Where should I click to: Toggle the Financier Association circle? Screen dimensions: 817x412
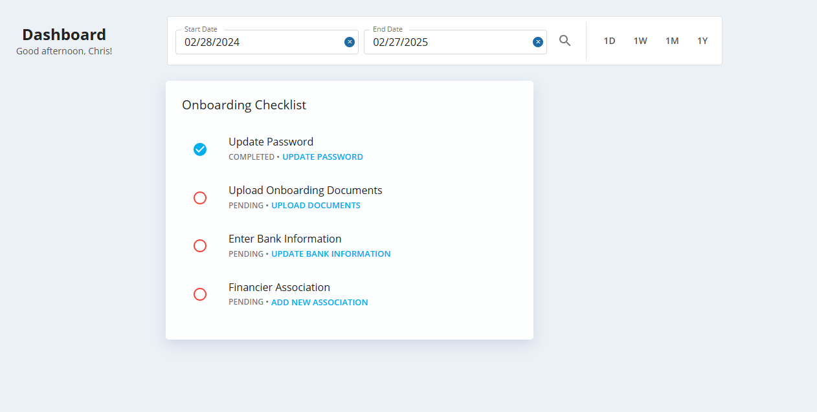200,294
